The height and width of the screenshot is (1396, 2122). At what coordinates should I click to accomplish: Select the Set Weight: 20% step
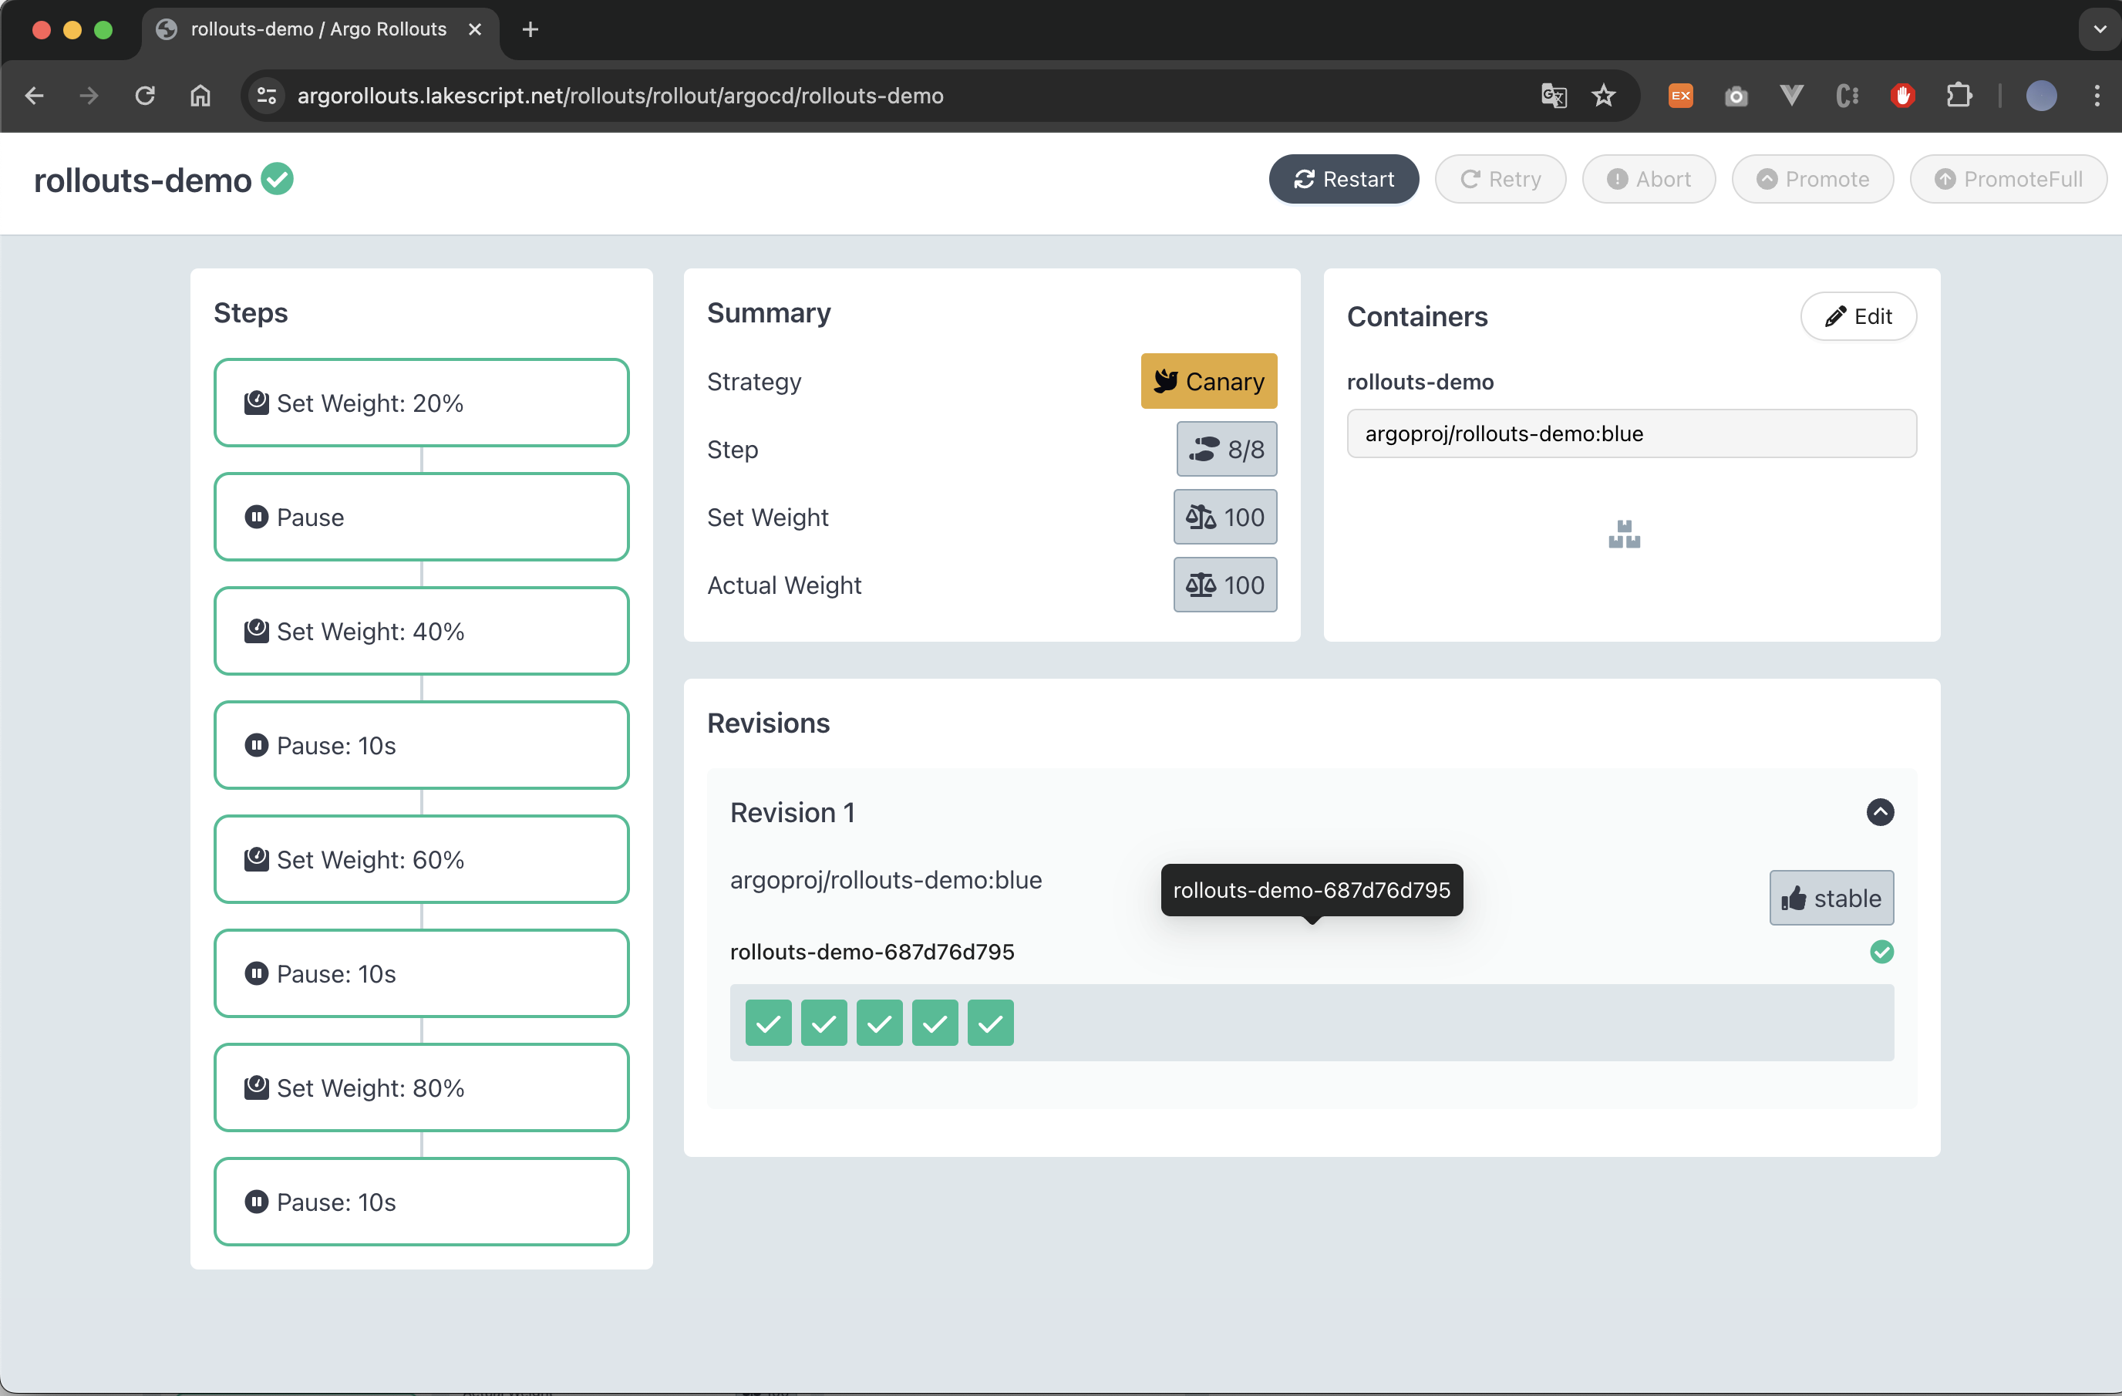[x=421, y=403]
